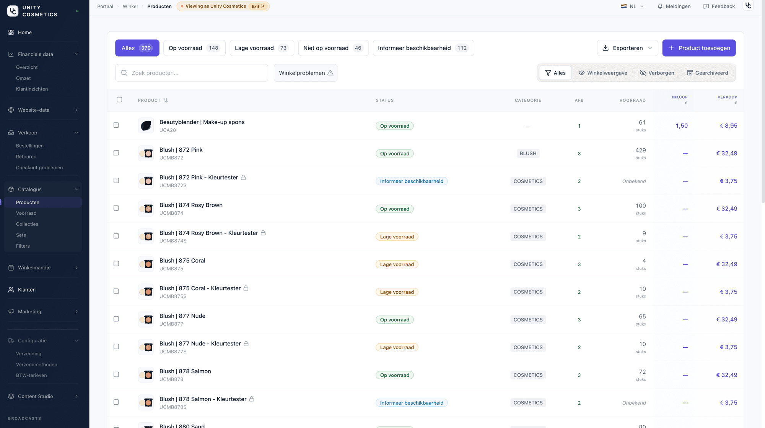Open Bestellingen in the Verkoop menu
Image resolution: width=765 pixels, height=428 pixels.
[30, 146]
